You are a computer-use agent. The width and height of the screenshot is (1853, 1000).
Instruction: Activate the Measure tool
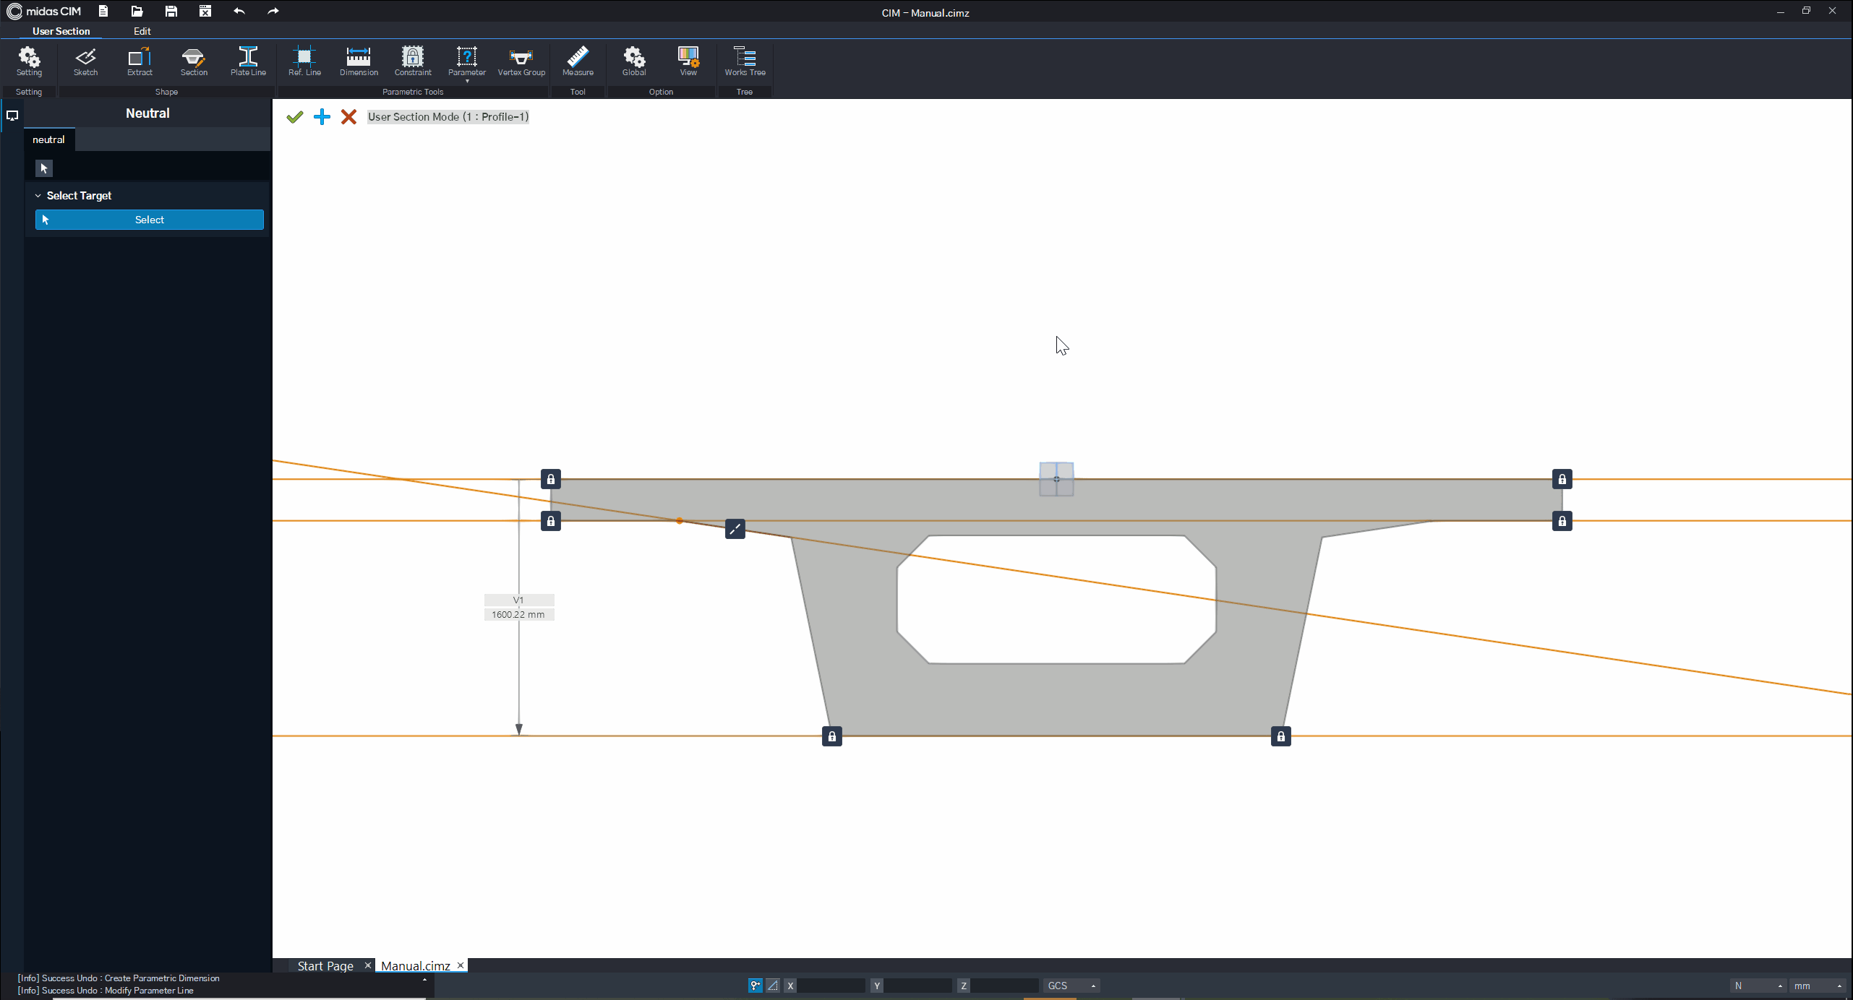coord(578,61)
